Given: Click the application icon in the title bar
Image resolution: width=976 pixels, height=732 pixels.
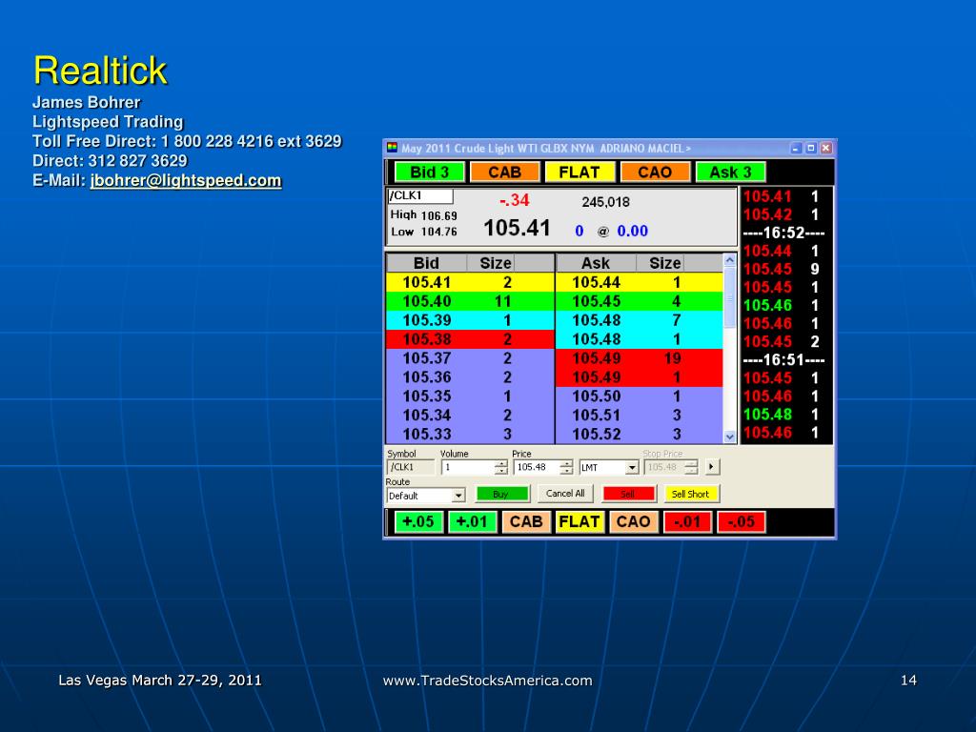Looking at the screenshot, I should 394,148.
